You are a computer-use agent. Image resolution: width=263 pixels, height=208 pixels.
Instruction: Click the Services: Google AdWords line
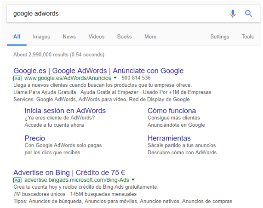pos(102,99)
